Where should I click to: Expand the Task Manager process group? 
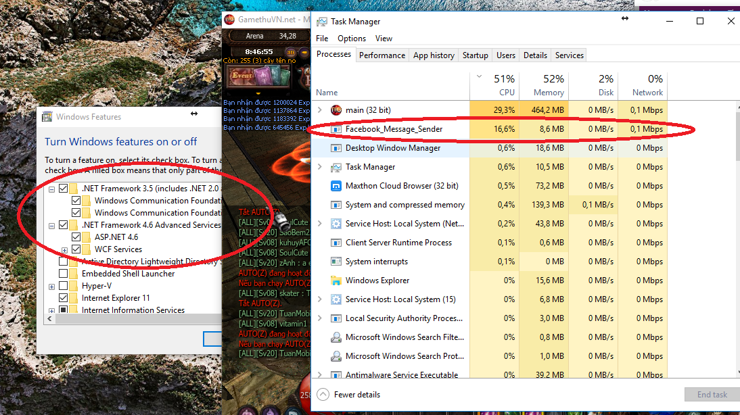319,167
